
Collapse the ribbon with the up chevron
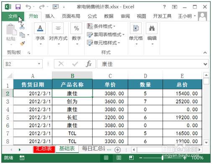[x=205, y=52]
